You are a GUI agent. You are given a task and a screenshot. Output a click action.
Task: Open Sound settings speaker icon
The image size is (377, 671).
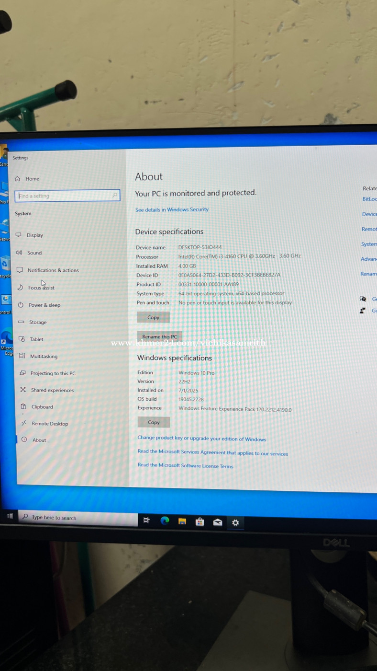click(x=19, y=253)
